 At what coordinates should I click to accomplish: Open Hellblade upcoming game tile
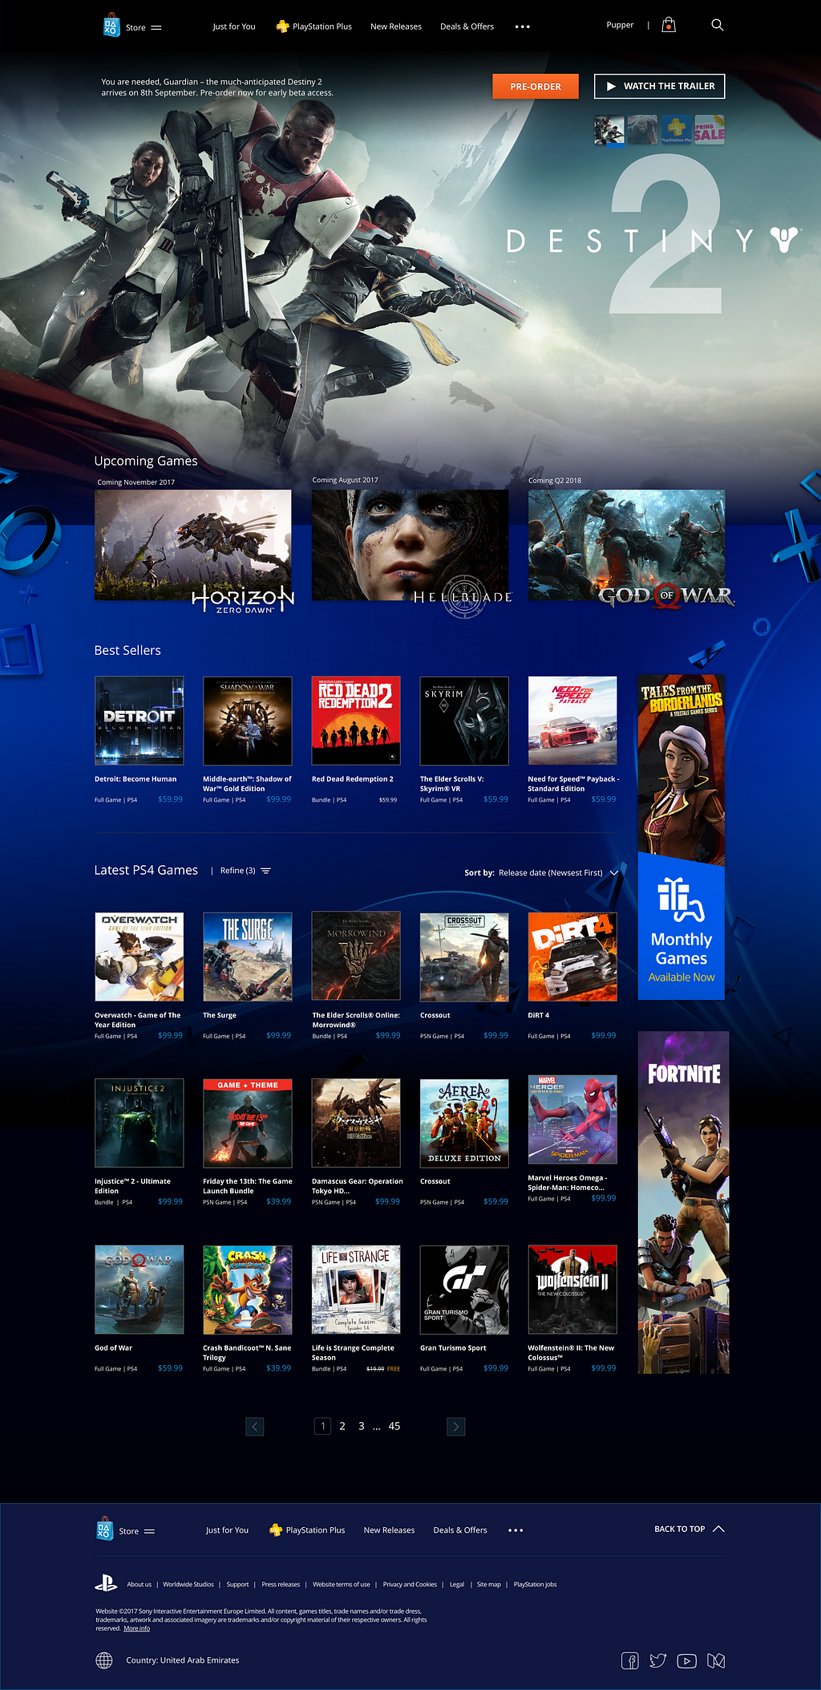coord(410,546)
